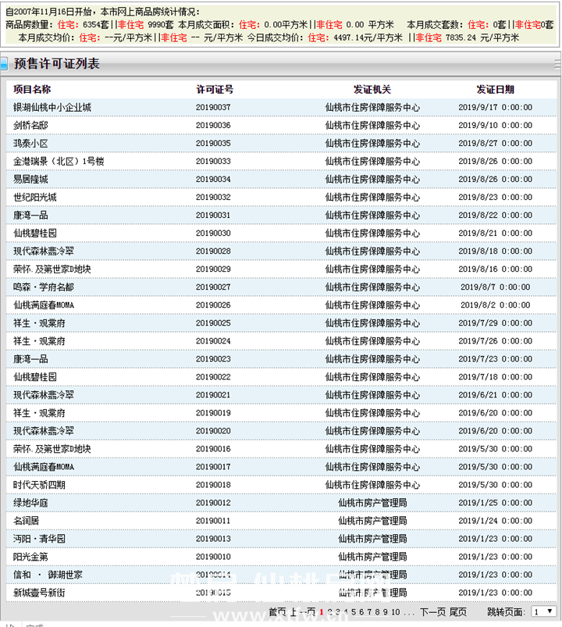This screenshot has width=562, height=627.
Task: Open project 名润居
Action: click(x=26, y=521)
